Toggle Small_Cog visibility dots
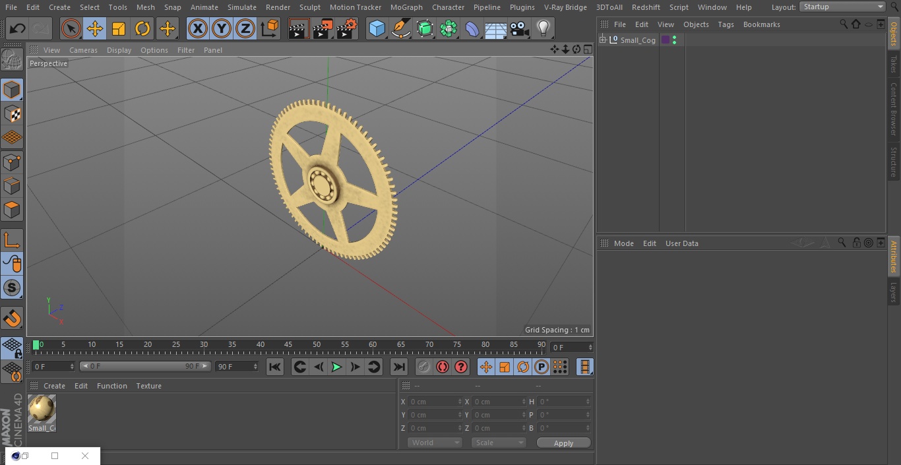This screenshot has width=901, height=465. (x=674, y=40)
